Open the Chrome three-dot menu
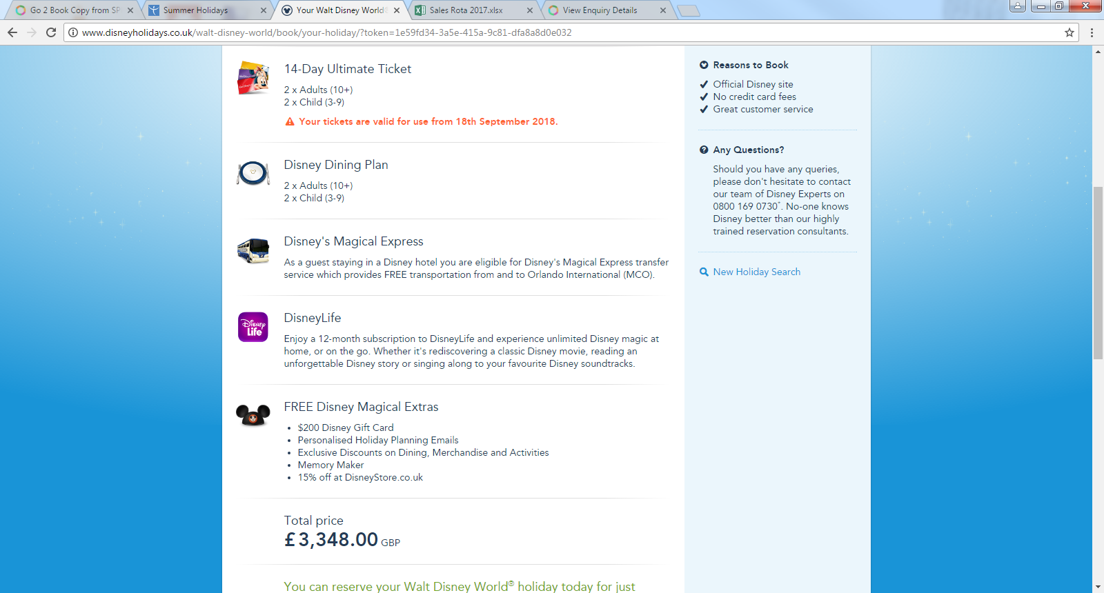Image resolution: width=1104 pixels, height=593 pixels. pos(1092,32)
